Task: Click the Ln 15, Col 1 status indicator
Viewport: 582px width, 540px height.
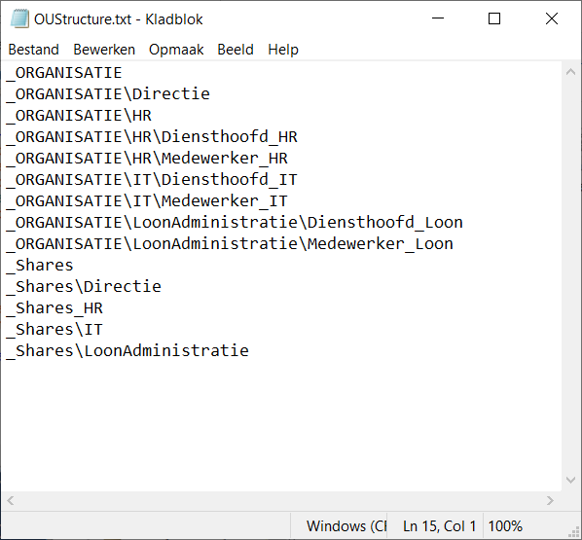Action: pos(439,526)
